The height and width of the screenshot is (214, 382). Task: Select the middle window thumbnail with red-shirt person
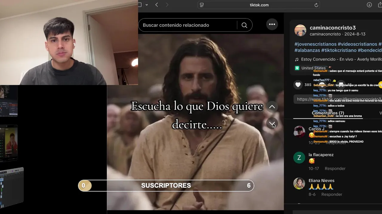pos(9,143)
